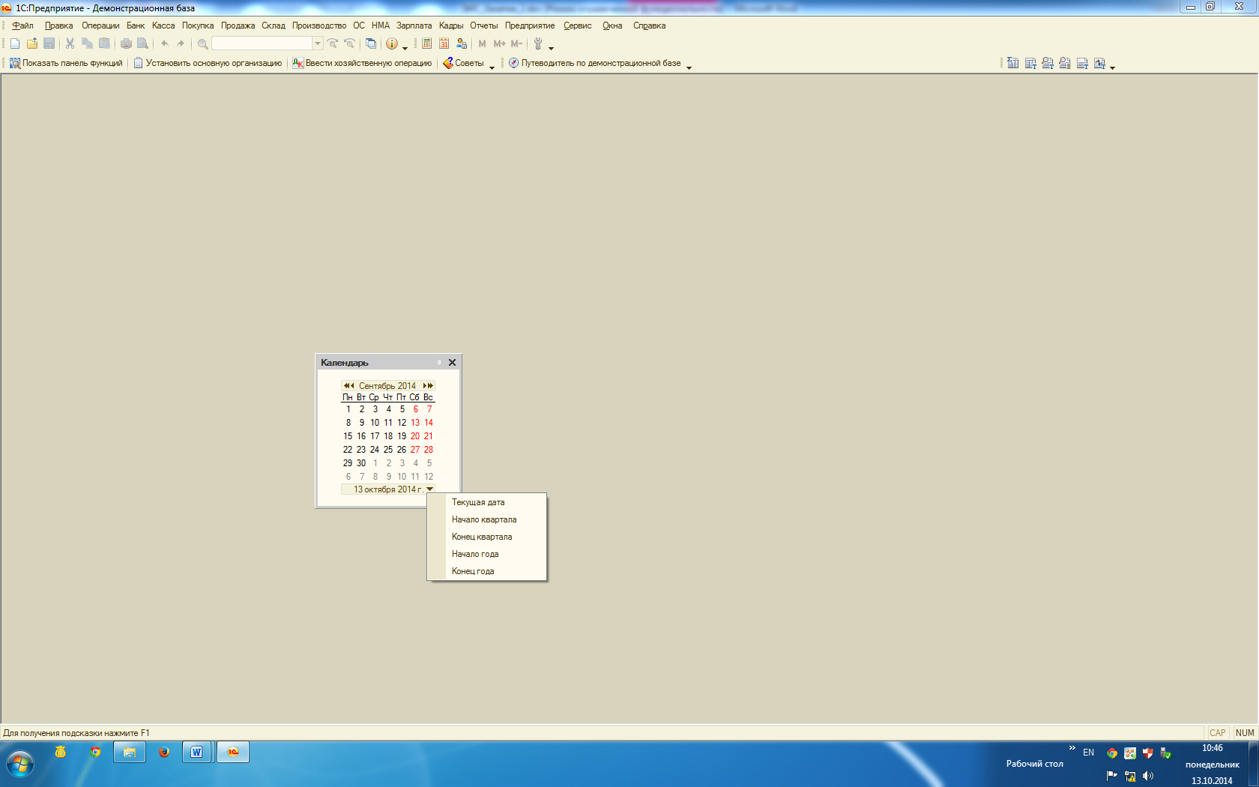Expand the right toolbar options arrow
This screenshot has width=1259, height=787.
pyautogui.click(x=1112, y=67)
